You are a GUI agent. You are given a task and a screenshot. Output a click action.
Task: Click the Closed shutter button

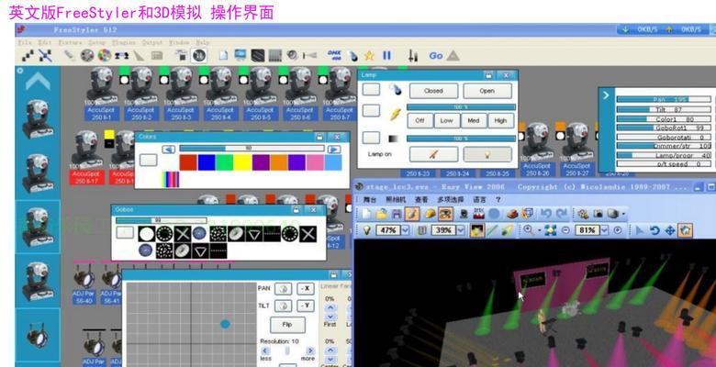pyautogui.click(x=433, y=91)
